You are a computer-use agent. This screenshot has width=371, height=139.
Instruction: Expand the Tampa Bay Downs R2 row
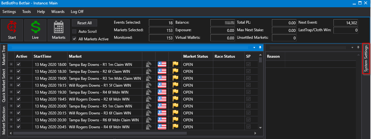pos(11,71)
